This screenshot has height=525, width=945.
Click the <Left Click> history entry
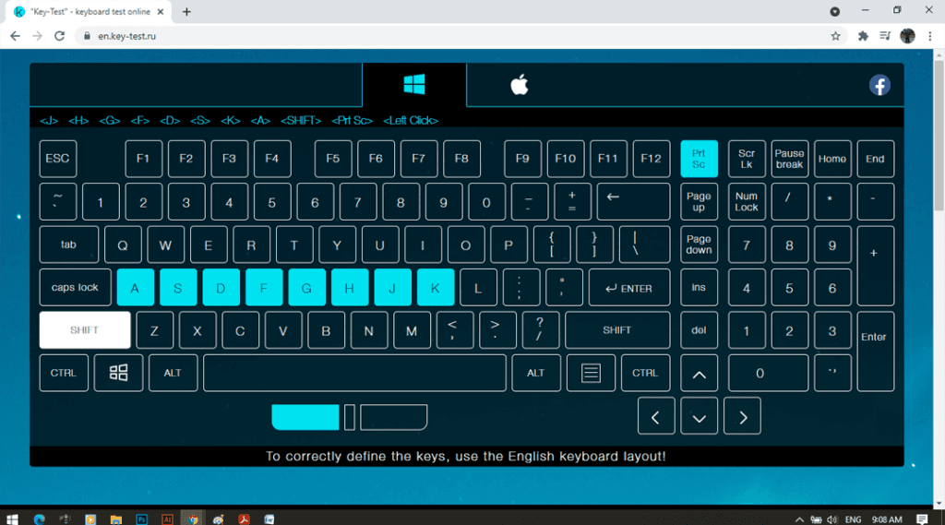coord(411,121)
